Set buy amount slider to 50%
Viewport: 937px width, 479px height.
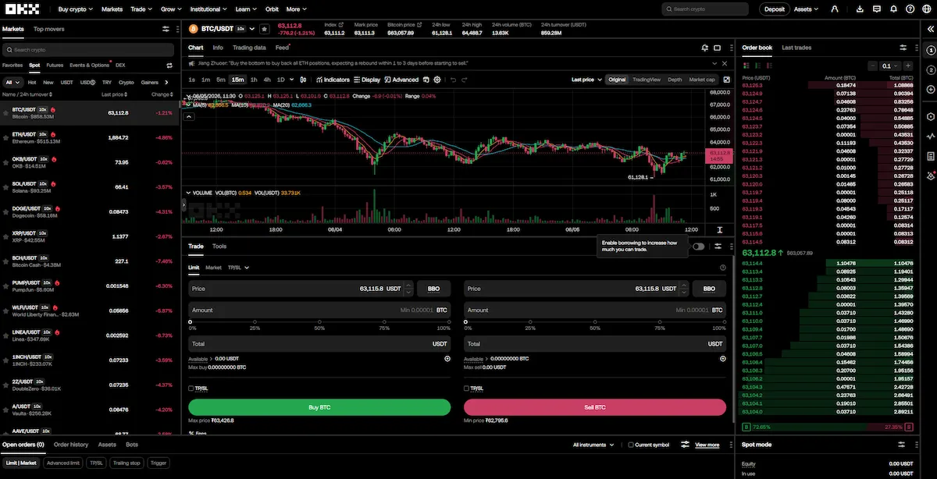coord(319,321)
